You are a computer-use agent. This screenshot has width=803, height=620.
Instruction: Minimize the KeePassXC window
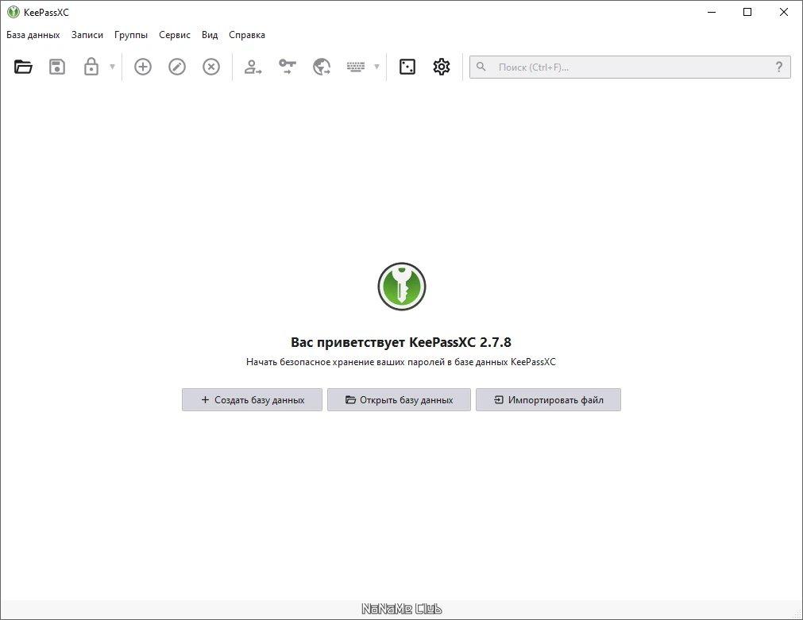tap(712, 12)
